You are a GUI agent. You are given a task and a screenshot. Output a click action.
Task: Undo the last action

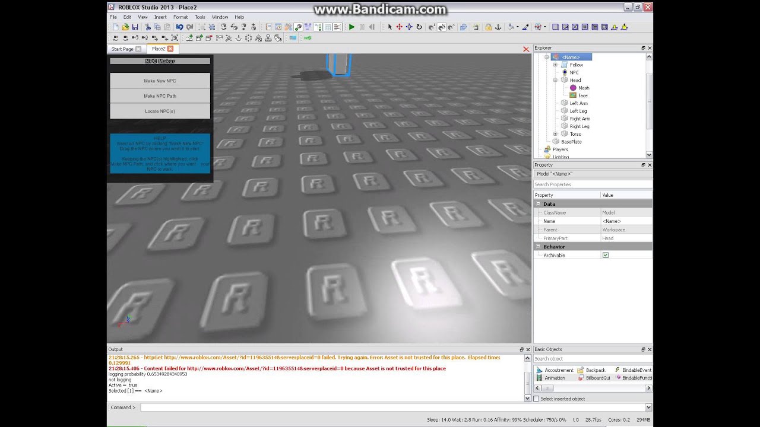pos(179,27)
